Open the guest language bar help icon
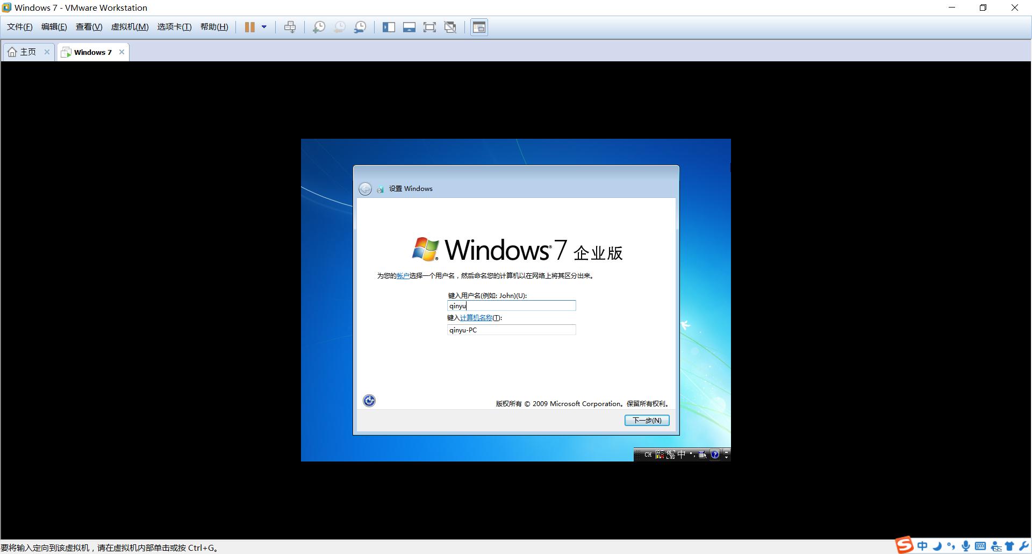This screenshot has height=554, width=1032. click(x=714, y=454)
